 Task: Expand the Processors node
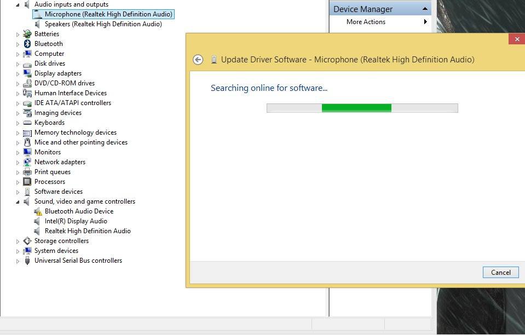pos(18,182)
